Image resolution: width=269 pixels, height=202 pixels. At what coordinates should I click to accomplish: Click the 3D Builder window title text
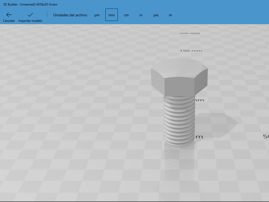tap(30, 5)
